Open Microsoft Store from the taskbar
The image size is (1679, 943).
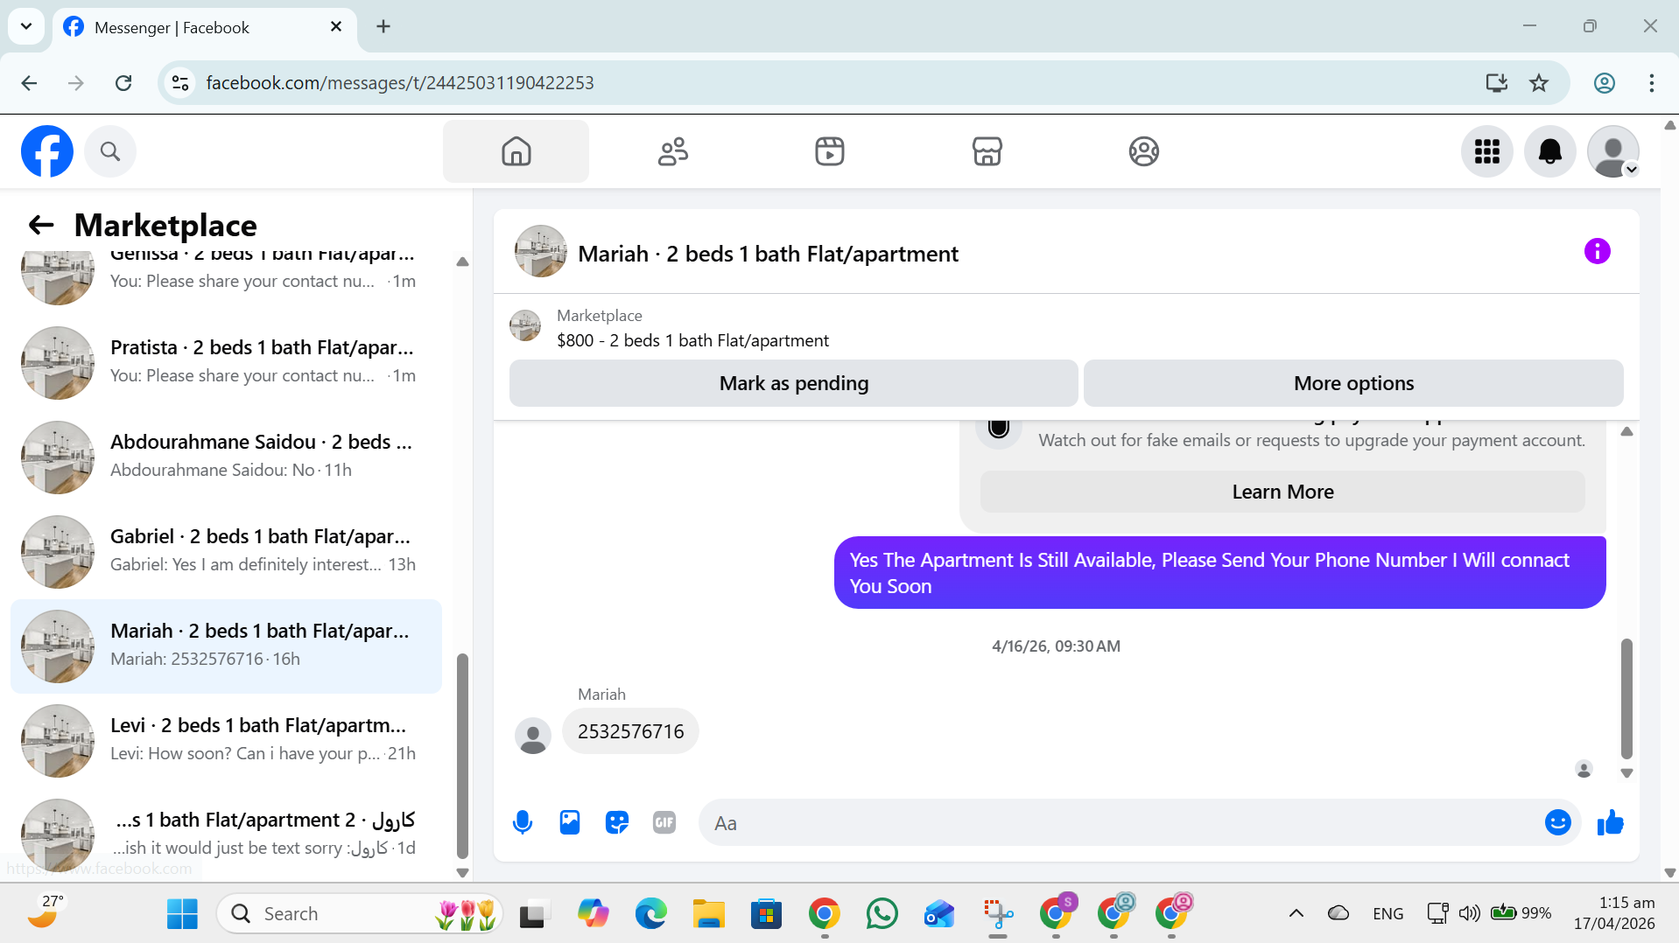(x=766, y=913)
